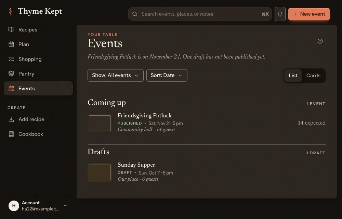Focus the search events input field
Viewport: 342px width, 219px height.
click(x=200, y=14)
